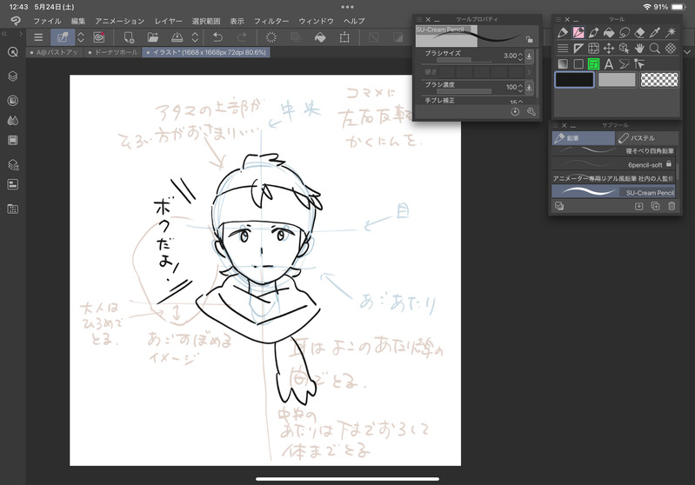Open the hamburger menu in command bar

38,37
